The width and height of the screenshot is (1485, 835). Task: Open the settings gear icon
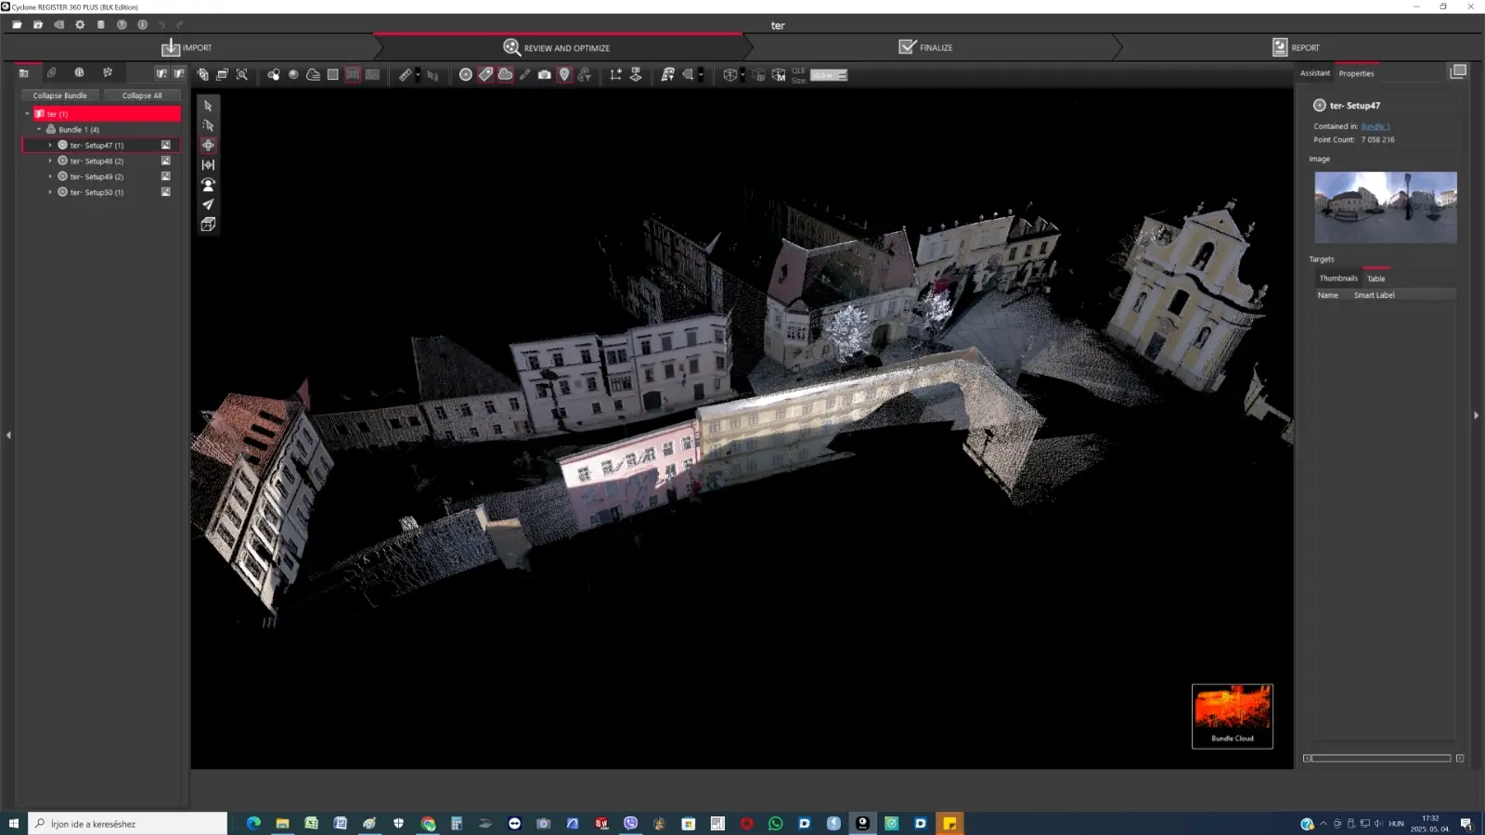pyautogui.click(x=80, y=25)
